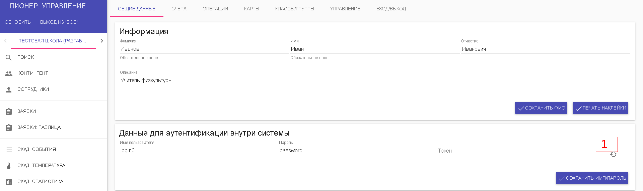Click the СКУД: Статистика chart icon

click(9, 182)
